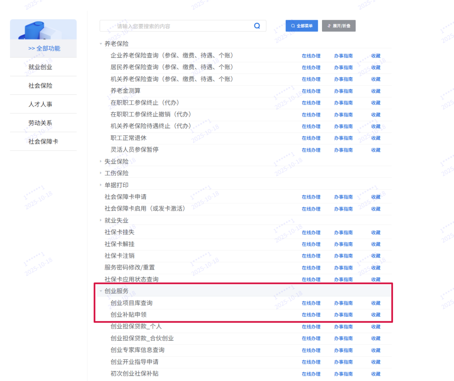The height and width of the screenshot is (381, 454).
Task: Click 在线办理 for 养老金测算
Action: coord(311,91)
